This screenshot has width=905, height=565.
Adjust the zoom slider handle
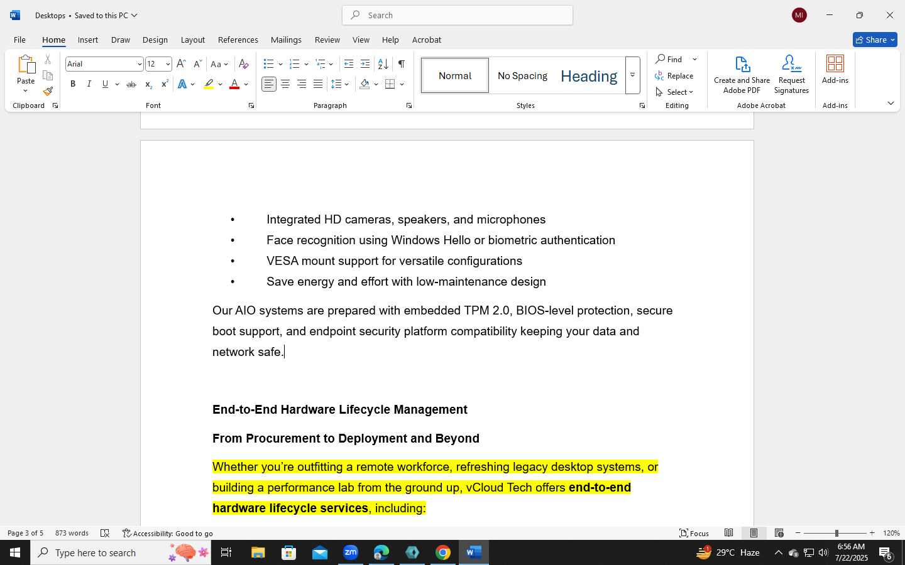[x=836, y=533]
